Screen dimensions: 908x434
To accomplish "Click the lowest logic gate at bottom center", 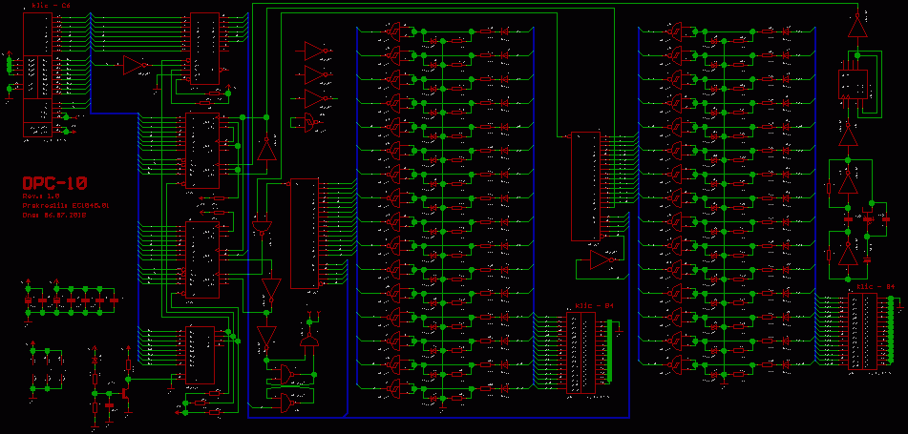I will [x=285, y=403].
